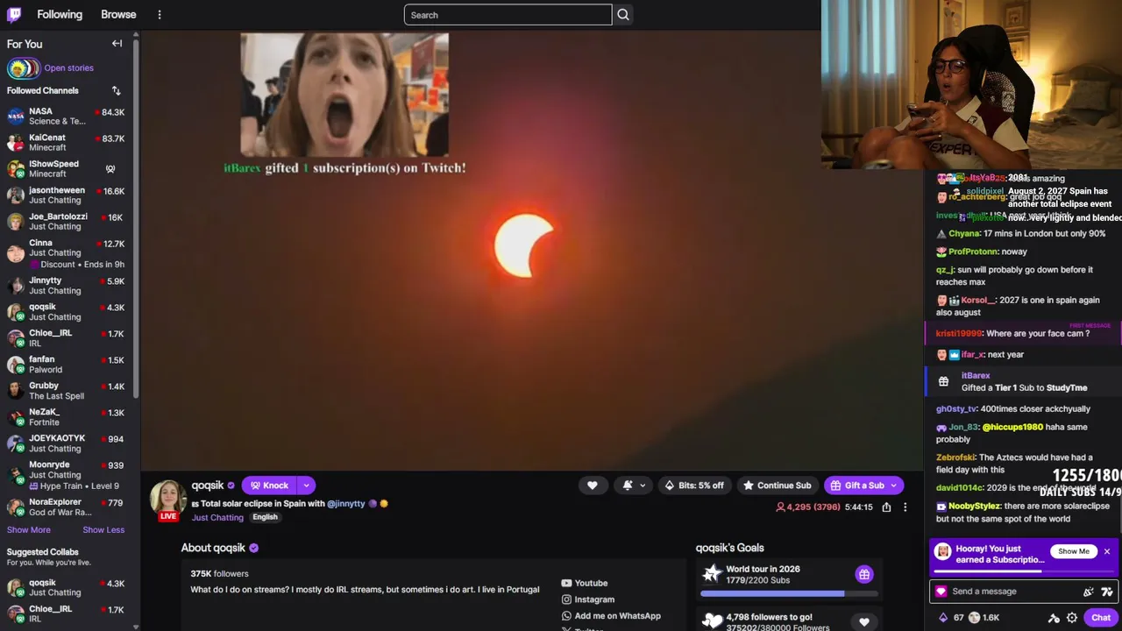Focus the Search input field
1122x631 pixels.
[508, 15]
